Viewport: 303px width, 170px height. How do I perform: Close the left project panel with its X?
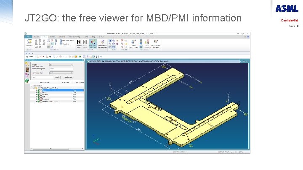(x=83, y=60)
